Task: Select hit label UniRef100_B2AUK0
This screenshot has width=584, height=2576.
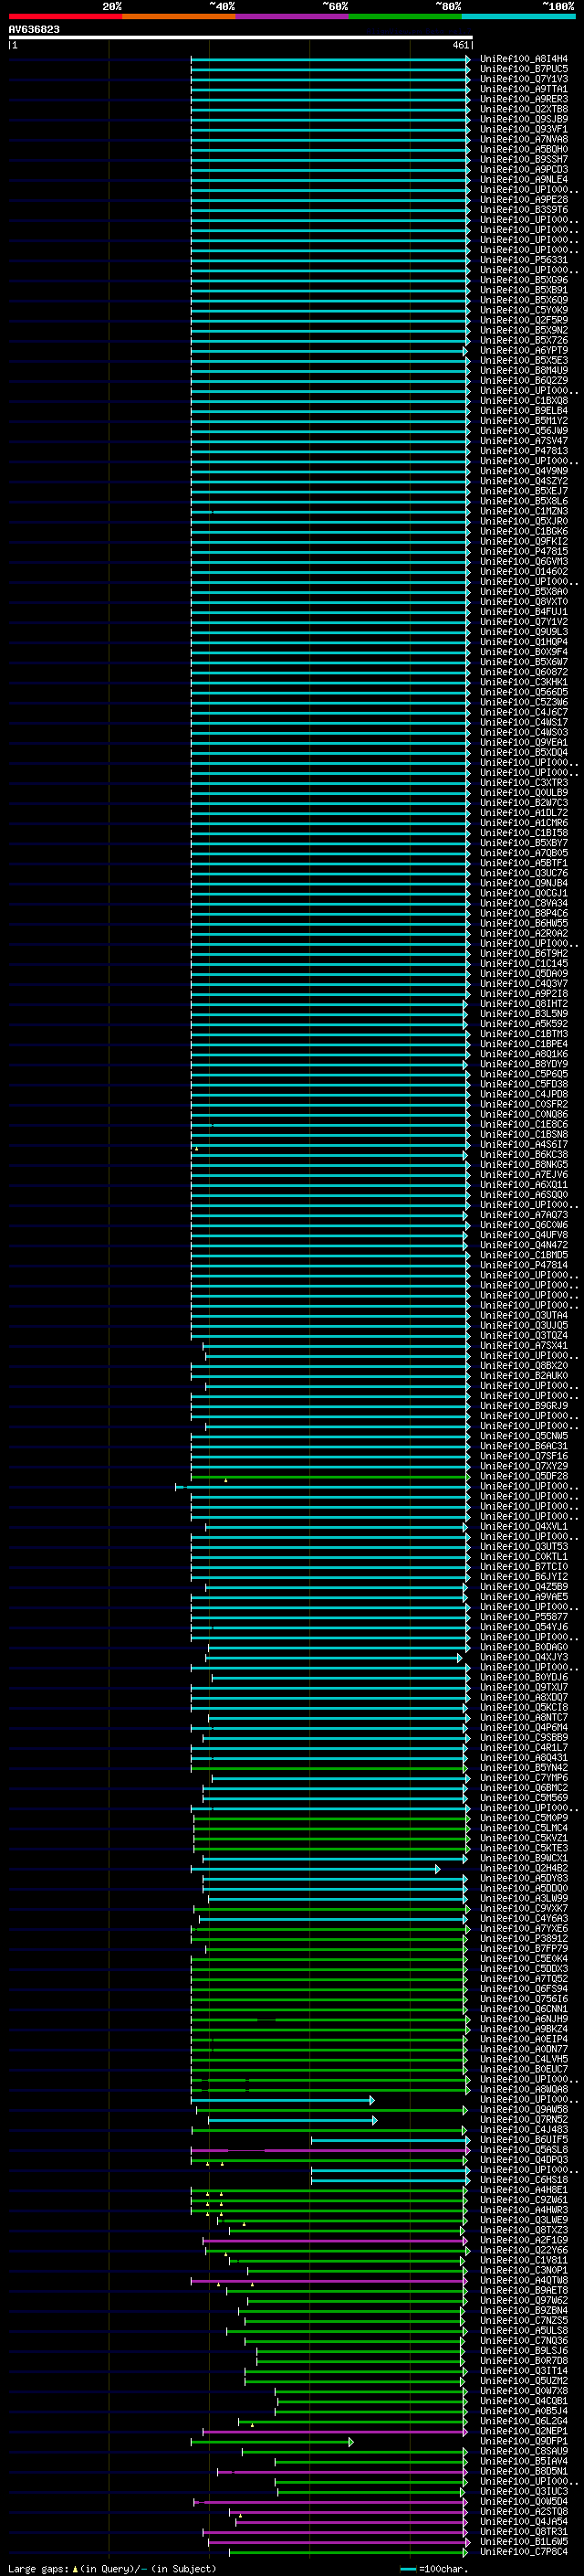Action: pos(524,1376)
